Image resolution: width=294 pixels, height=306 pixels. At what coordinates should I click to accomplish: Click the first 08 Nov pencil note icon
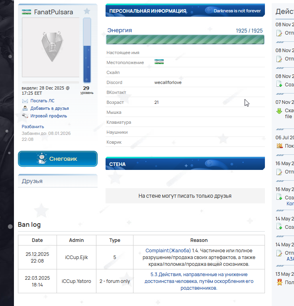(279, 33)
